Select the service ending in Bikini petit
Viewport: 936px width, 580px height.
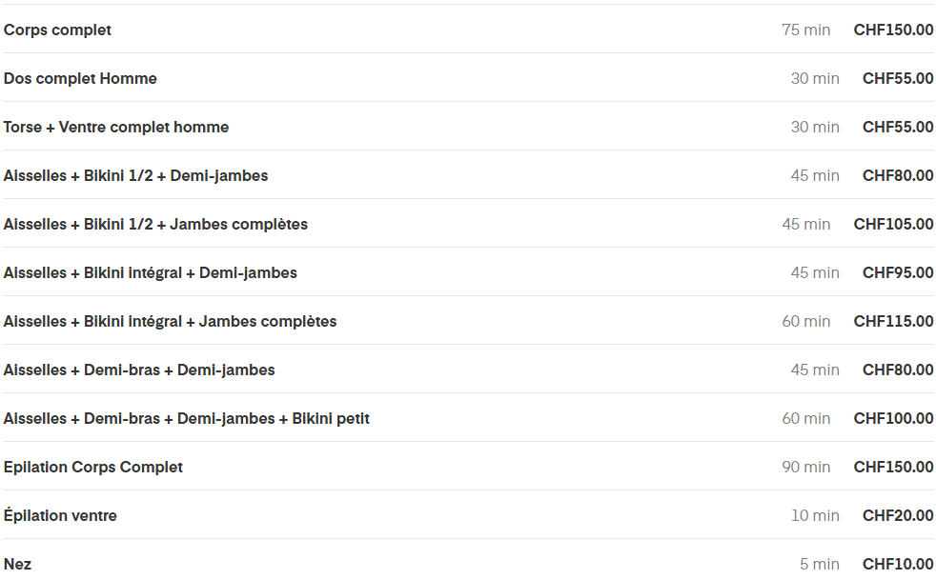click(x=187, y=418)
